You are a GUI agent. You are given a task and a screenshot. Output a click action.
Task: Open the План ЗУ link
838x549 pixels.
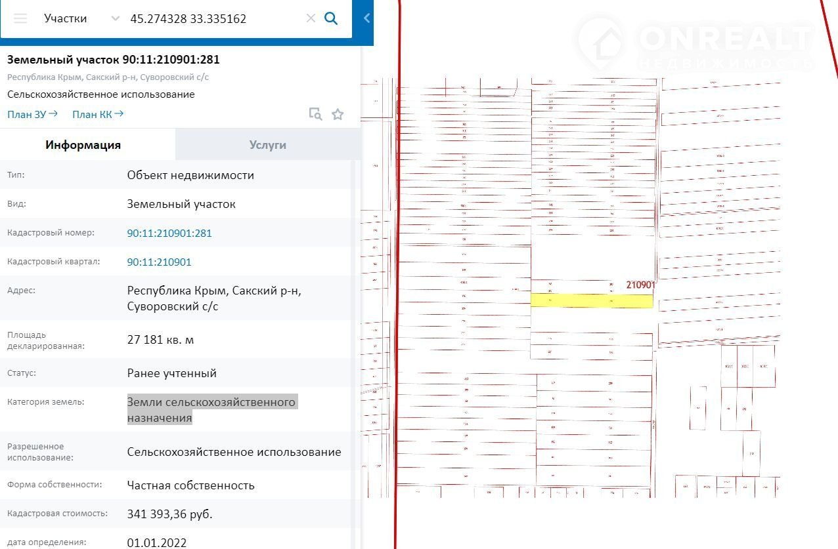32,114
